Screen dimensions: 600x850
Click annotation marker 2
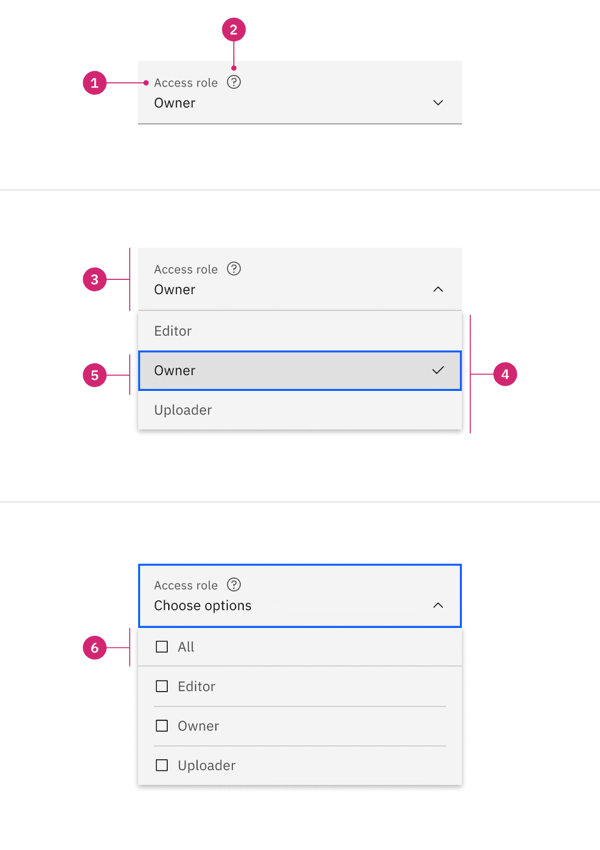pyautogui.click(x=234, y=30)
